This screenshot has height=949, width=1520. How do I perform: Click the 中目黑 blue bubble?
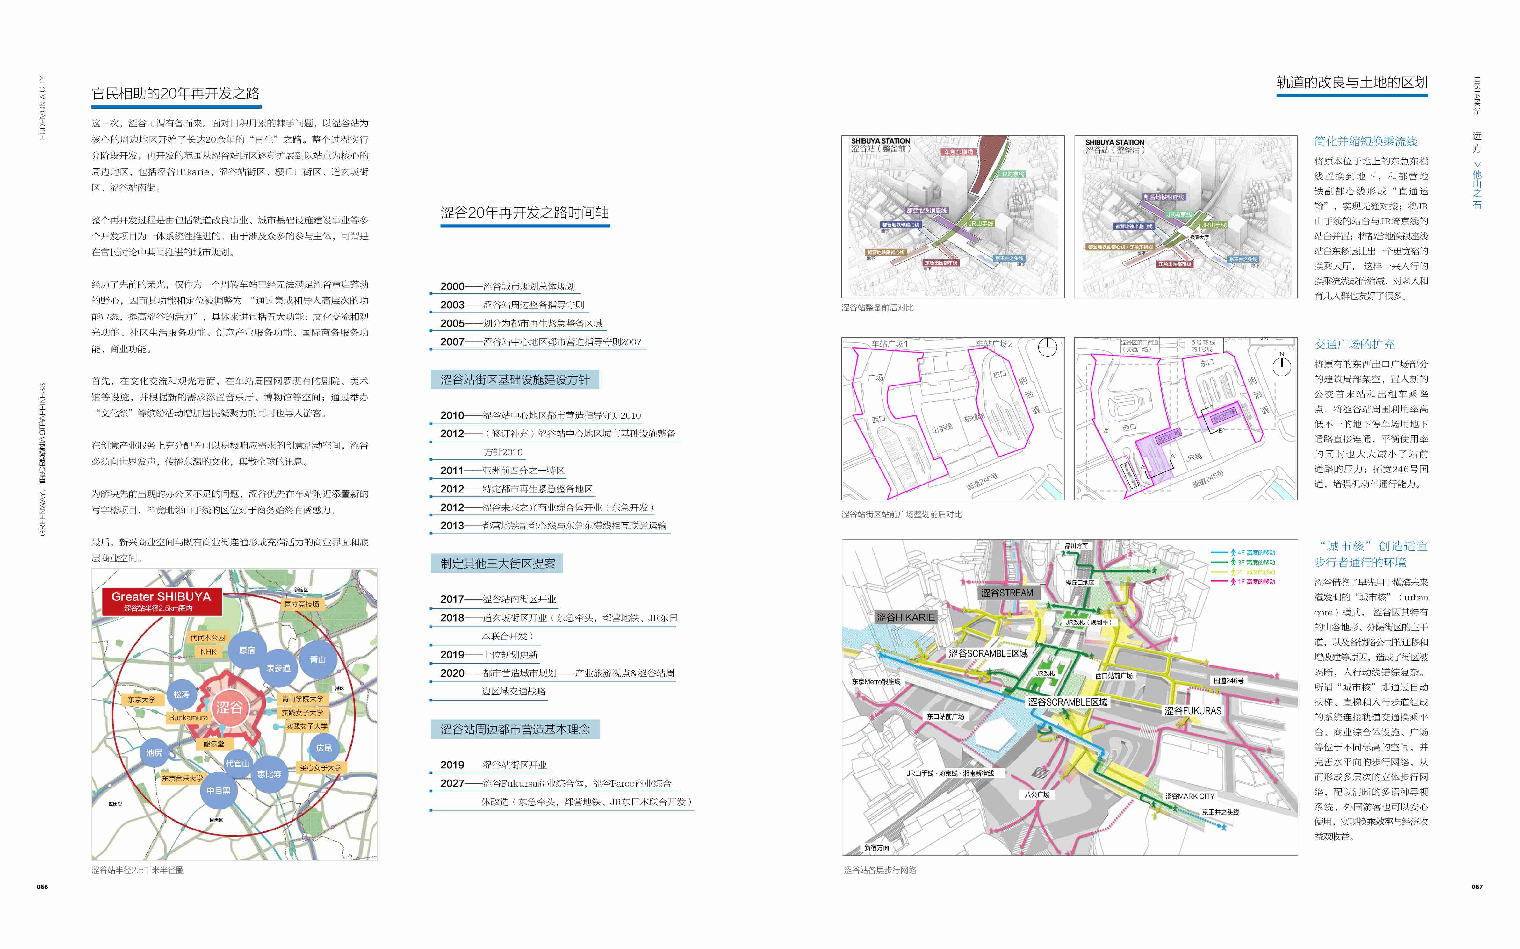[x=219, y=791]
